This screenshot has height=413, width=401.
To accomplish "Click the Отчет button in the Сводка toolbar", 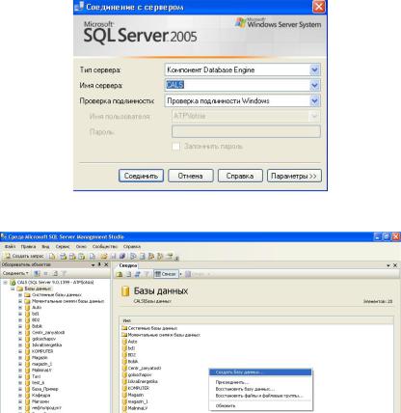I will [198, 274].
